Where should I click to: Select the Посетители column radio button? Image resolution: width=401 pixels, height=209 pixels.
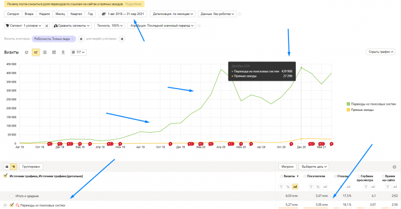coord(305,176)
